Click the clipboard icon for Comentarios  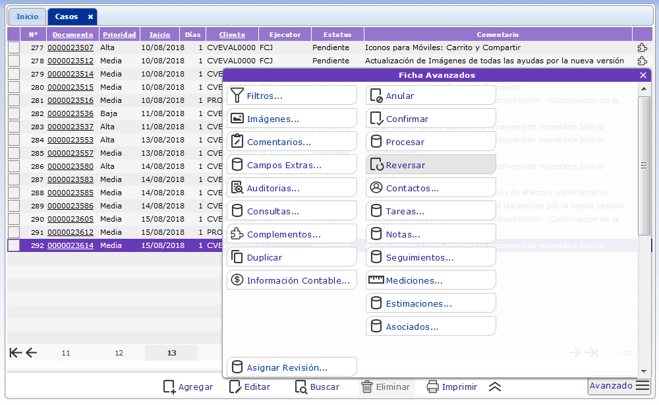[x=237, y=142]
